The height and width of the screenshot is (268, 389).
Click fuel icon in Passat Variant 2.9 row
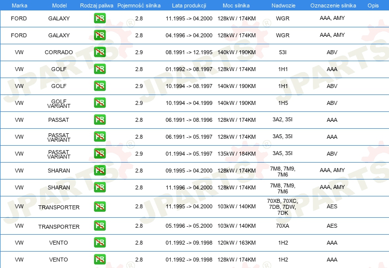(99, 153)
